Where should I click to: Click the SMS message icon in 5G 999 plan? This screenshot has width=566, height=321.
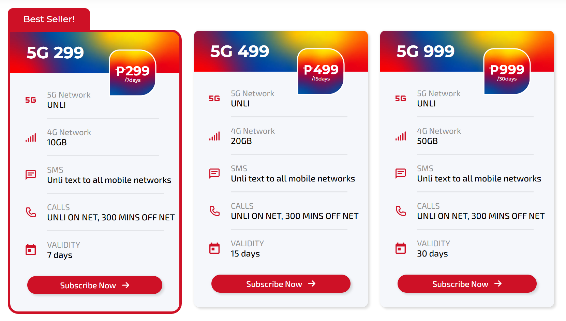point(401,173)
